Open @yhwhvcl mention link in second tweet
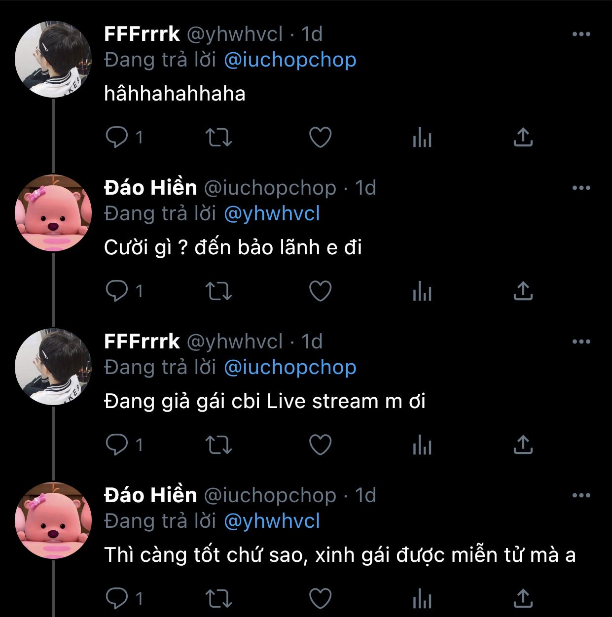Viewport: 612px width, 617px height. coord(272,214)
